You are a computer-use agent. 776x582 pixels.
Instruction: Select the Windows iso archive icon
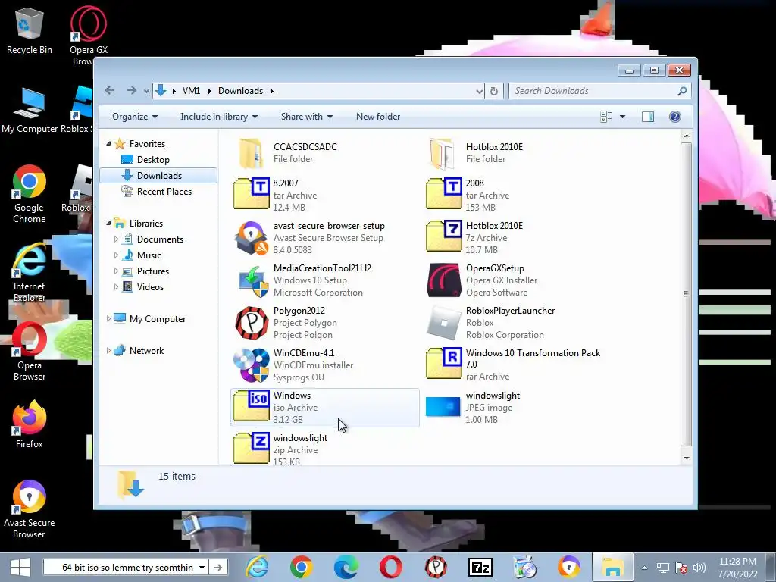tap(252, 406)
